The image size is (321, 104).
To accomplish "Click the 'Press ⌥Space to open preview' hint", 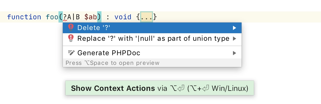I will point(112,63).
